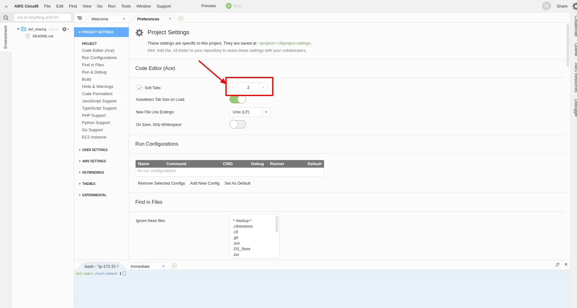The height and width of the screenshot is (308, 577).
Task: Click the soft tabs size value field
Action: [248, 87]
